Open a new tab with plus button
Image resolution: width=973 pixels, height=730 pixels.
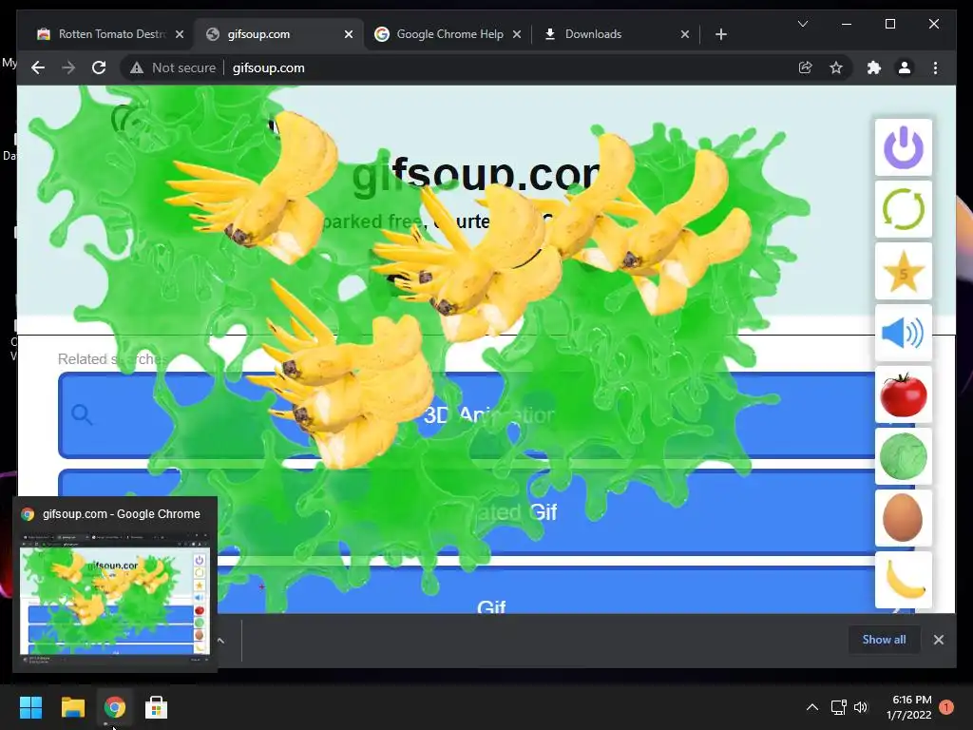point(721,34)
